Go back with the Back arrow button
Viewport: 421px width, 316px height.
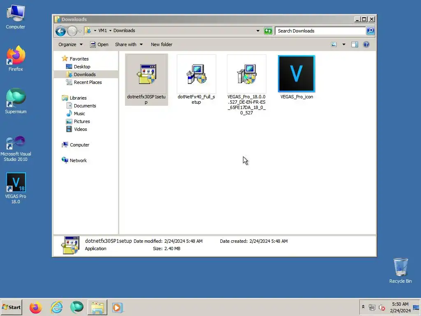point(61,31)
